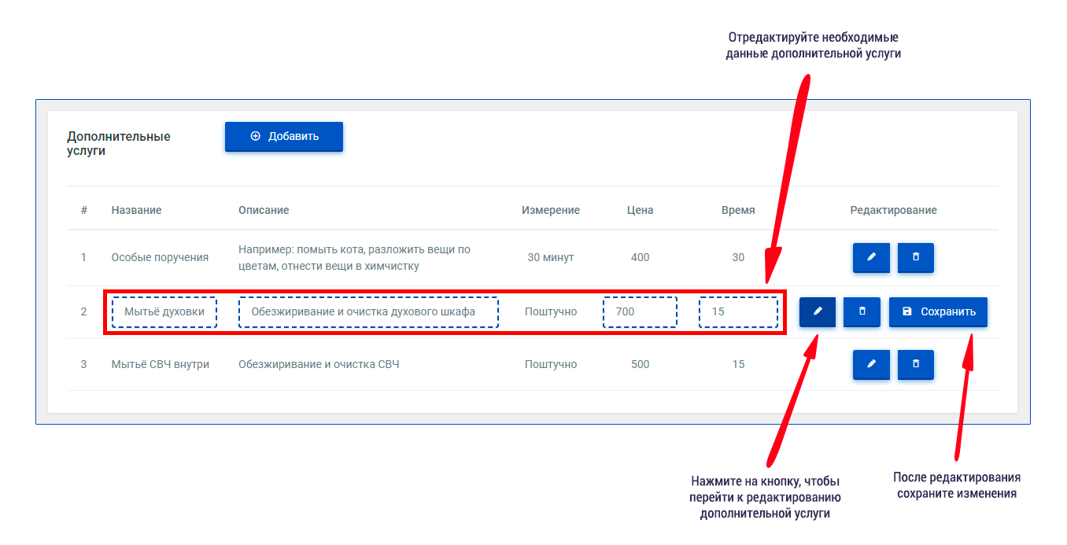Focus the Мытьё духовки name field
1067x545 pixels.
pos(164,311)
